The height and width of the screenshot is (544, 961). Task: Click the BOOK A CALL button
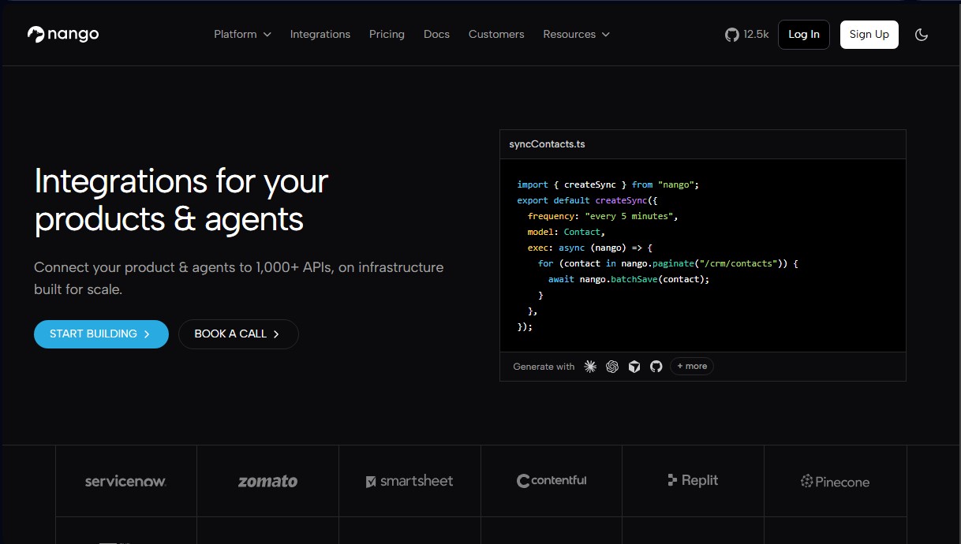(238, 334)
